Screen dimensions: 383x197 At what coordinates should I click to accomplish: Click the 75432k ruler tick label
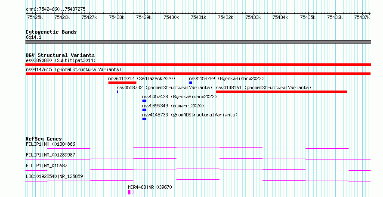tap(225, 17)
